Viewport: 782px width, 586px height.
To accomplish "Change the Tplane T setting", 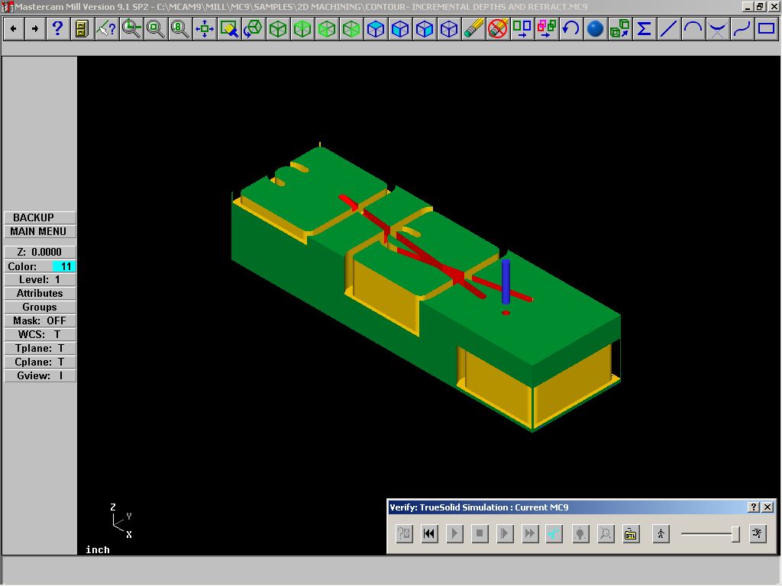I will [40, 348].
